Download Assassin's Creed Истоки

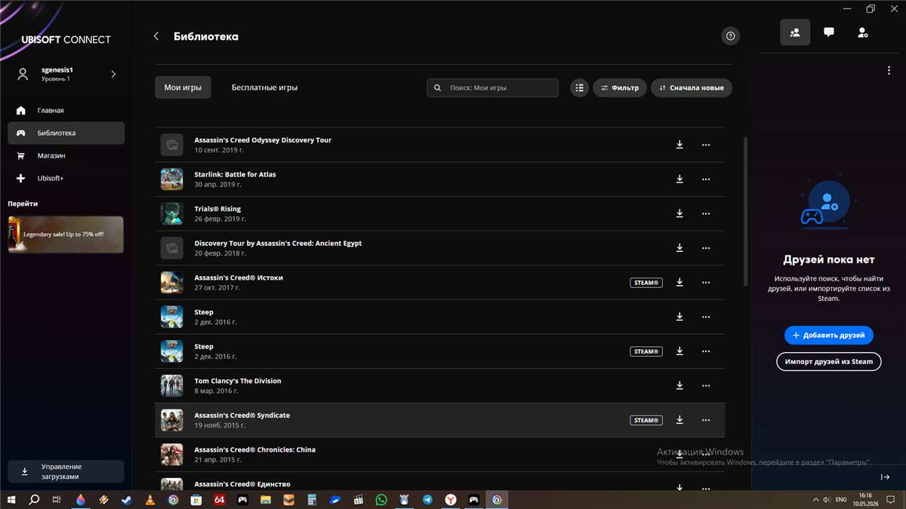click(x=679, y=282)
